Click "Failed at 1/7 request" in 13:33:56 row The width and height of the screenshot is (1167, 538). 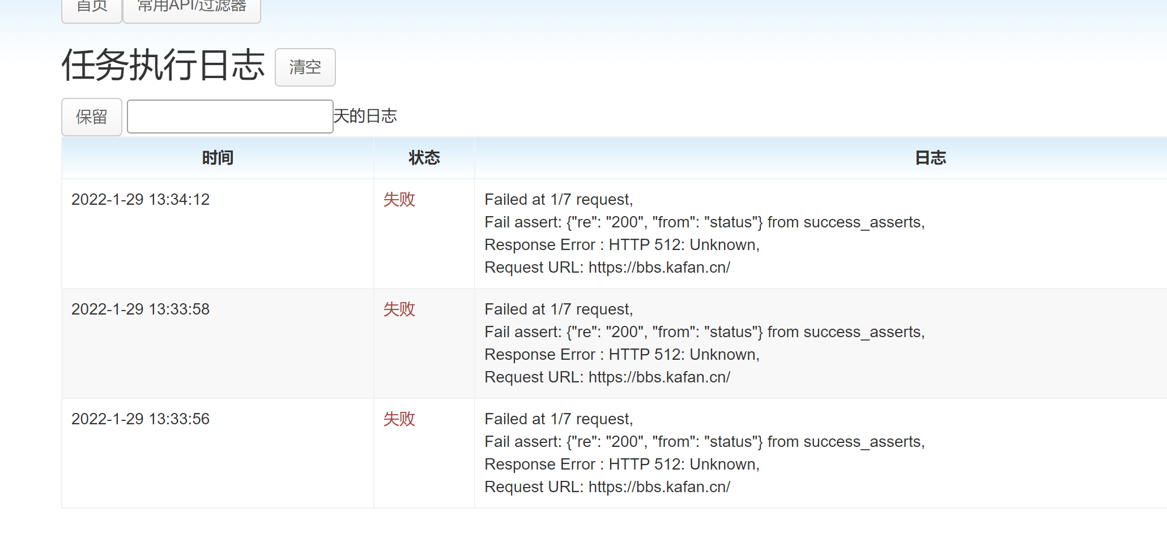tap(559, 419)
